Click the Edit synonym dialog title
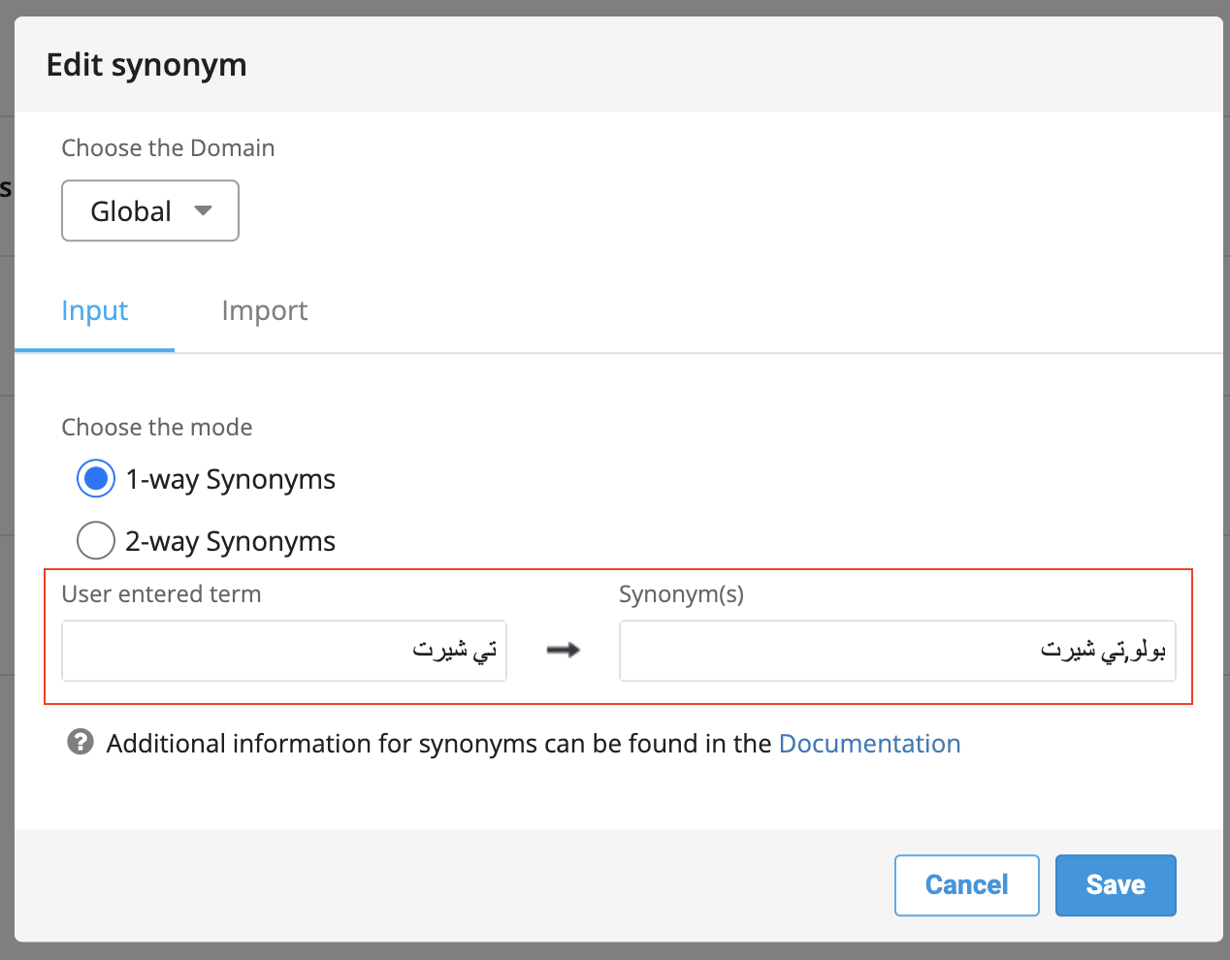Image resolution: width=1230 pixels, height=960 pixels. (146, 65)
